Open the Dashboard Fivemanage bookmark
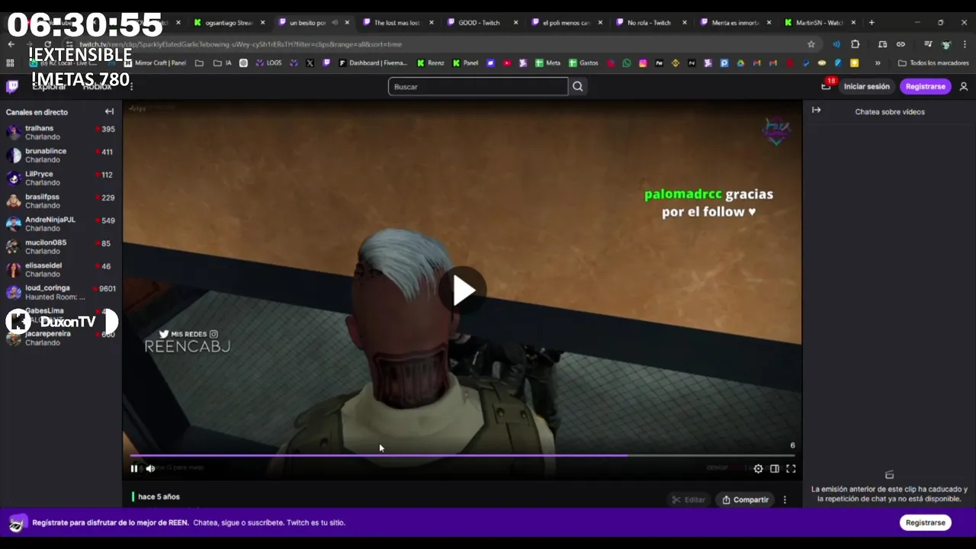 (x=374, y=63)
